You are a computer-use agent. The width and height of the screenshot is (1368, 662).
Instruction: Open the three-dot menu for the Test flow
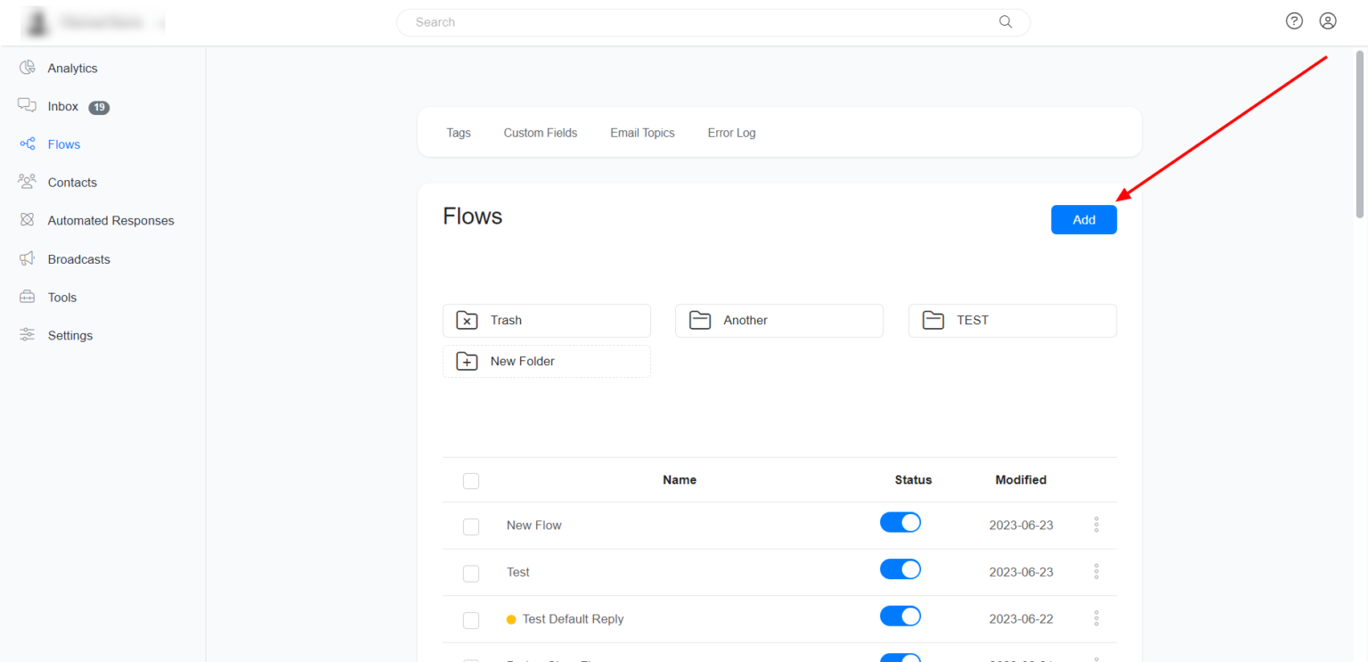click(1096, 571)
